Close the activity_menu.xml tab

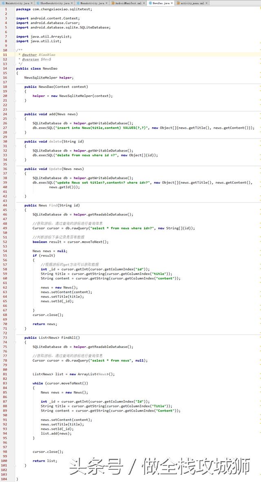pyautogui.click(x=206, y=3)
